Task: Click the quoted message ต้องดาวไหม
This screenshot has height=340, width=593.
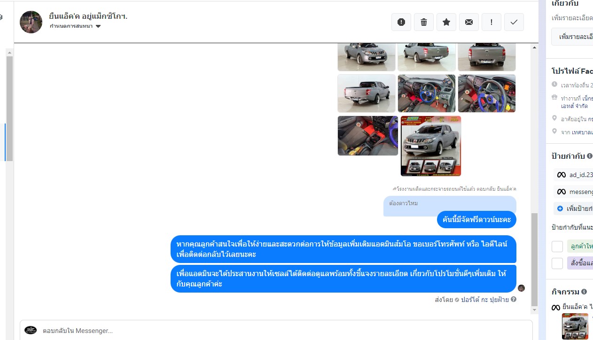Action: point(404,203)
